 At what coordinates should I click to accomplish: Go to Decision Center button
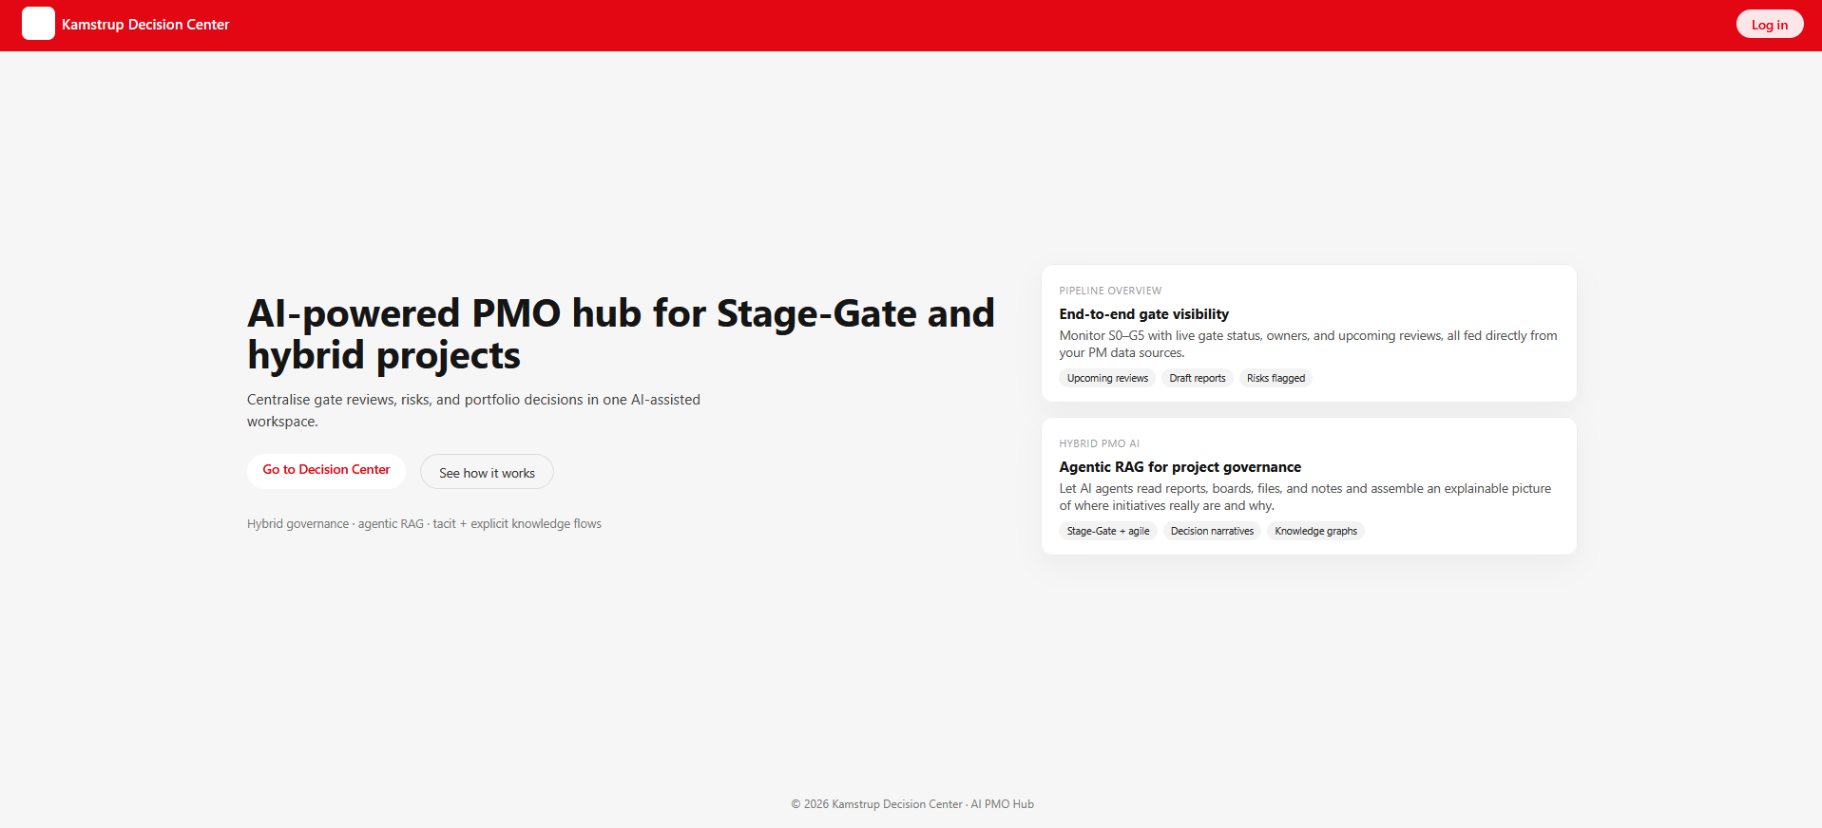tap(326, 470)
